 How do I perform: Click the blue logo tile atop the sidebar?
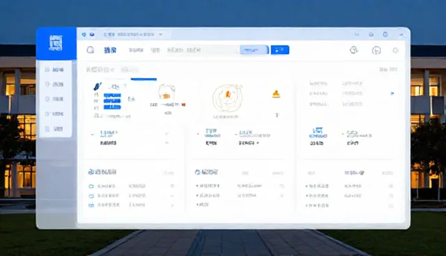click(x=56, y=43)
